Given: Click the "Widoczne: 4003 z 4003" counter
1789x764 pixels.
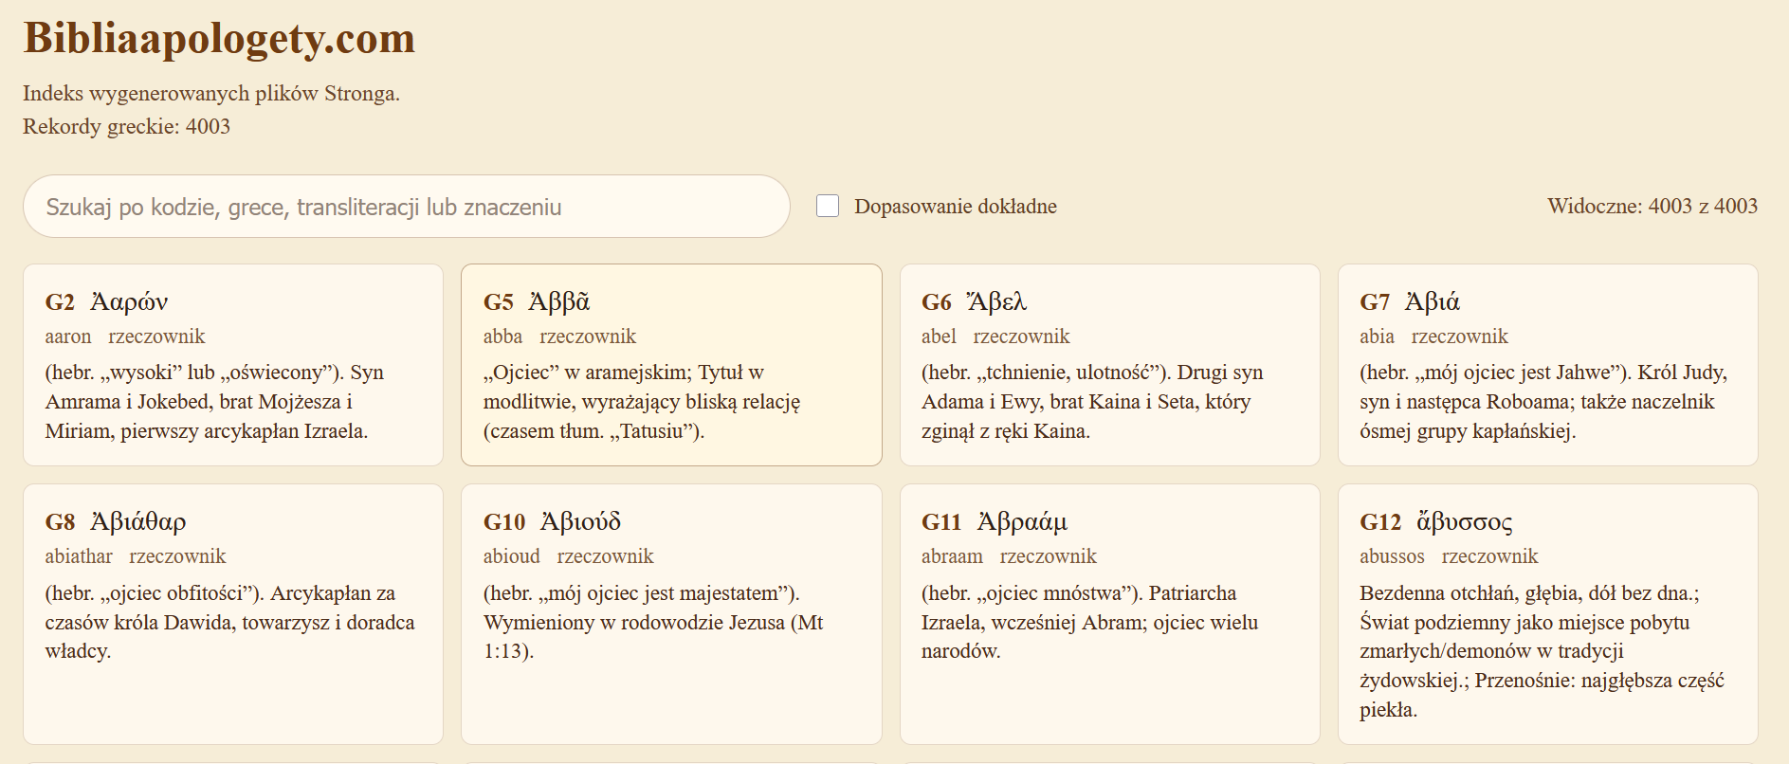Looking at the screenshot, I should pyautogui.click(x=1652, y=207).
